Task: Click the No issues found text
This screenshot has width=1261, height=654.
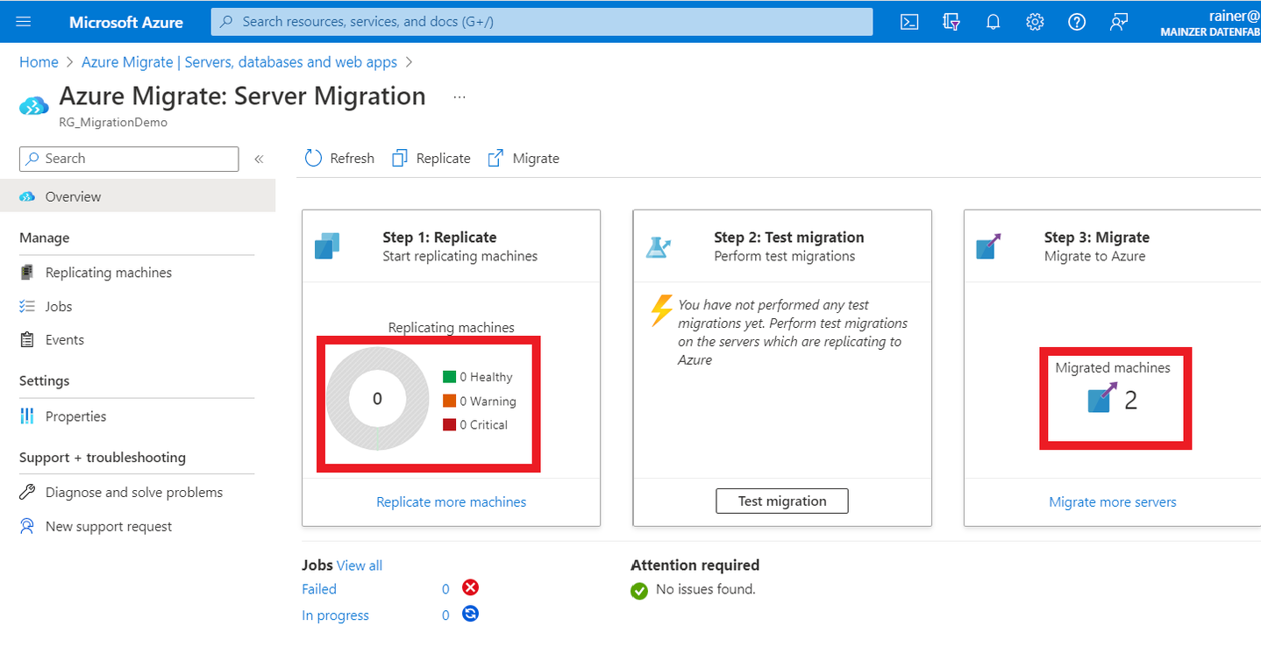Action: (x=706, y=589)
